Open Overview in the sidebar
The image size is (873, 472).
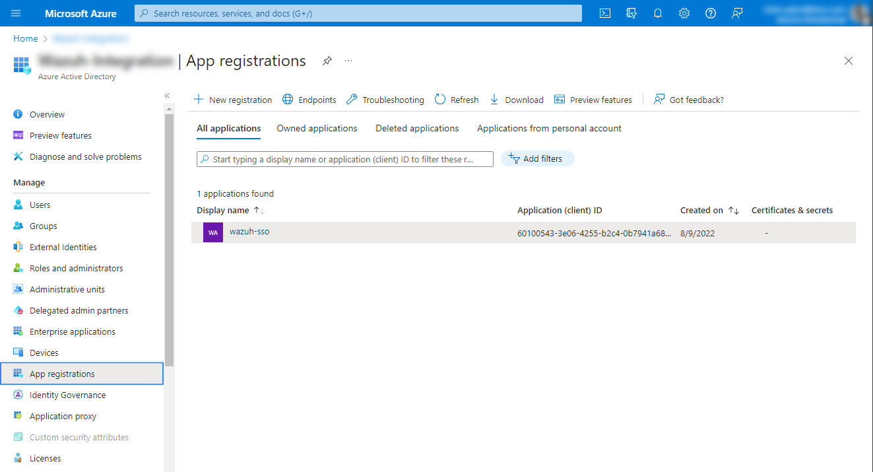pos(47,114)
